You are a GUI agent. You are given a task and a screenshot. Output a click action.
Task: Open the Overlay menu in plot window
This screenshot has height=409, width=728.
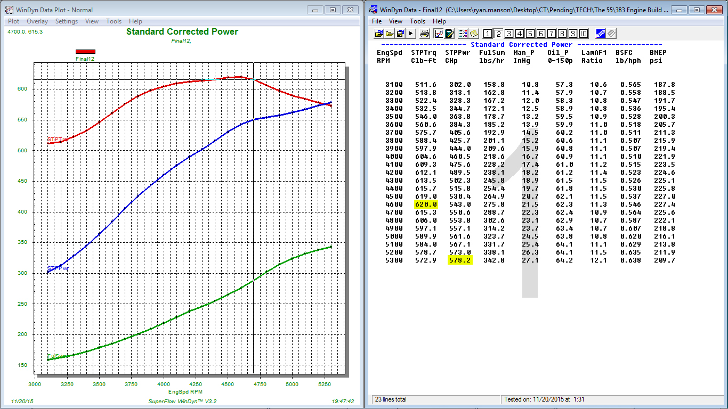coord(37,21)
